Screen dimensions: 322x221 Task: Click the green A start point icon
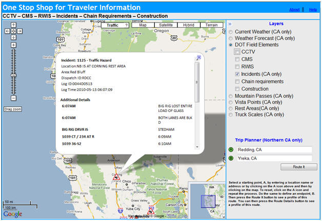click(231, 150)
